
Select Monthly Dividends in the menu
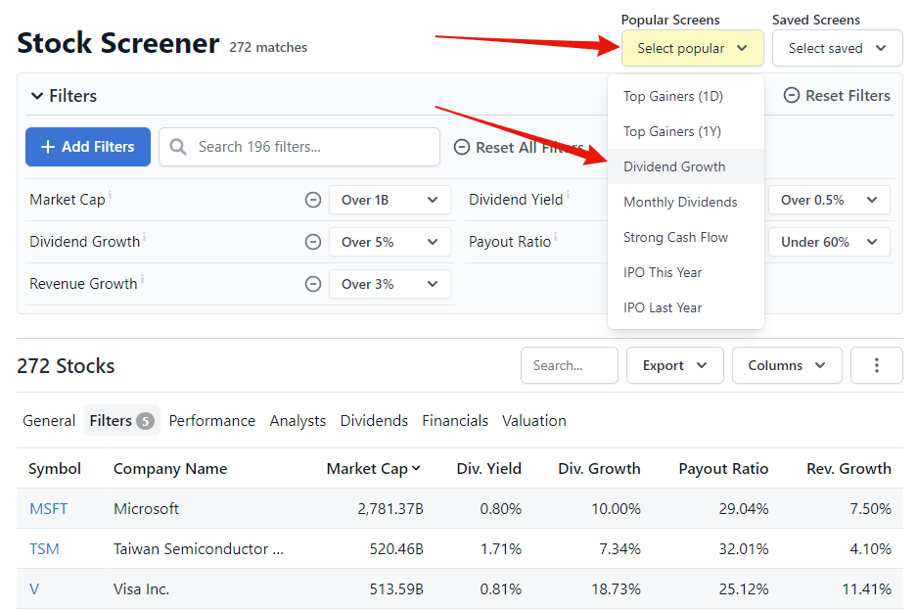(680, 202)
